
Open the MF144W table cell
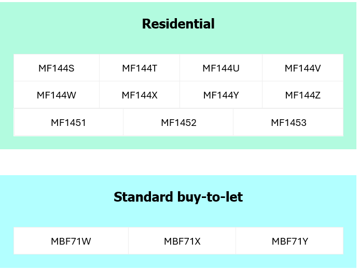click(x=57, y=95)
